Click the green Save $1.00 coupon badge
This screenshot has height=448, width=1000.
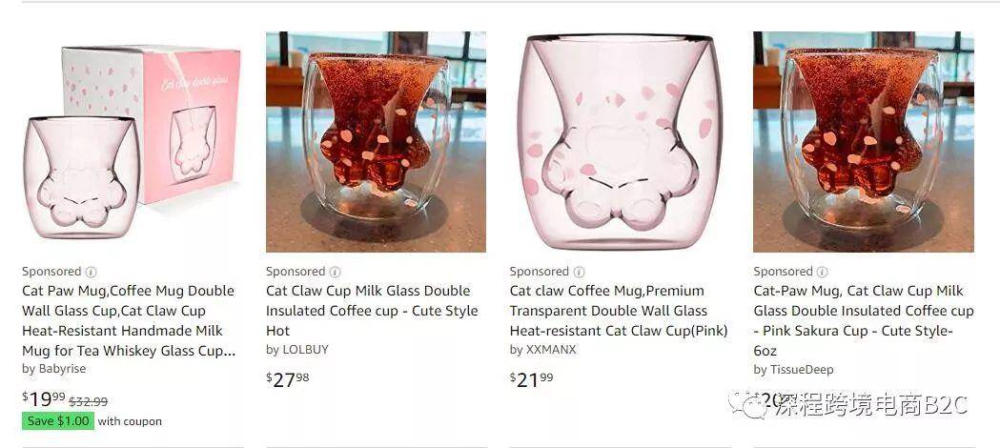(x=58, y=421)
